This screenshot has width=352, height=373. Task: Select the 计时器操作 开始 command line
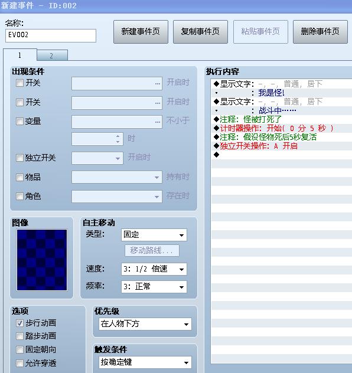point(282,129)
